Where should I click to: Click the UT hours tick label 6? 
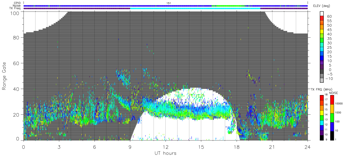point(94,147)
